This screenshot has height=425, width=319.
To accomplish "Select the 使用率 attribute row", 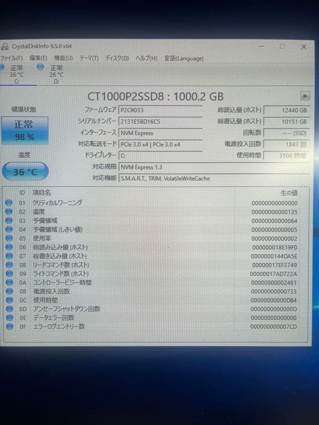I will click(118, 238).
